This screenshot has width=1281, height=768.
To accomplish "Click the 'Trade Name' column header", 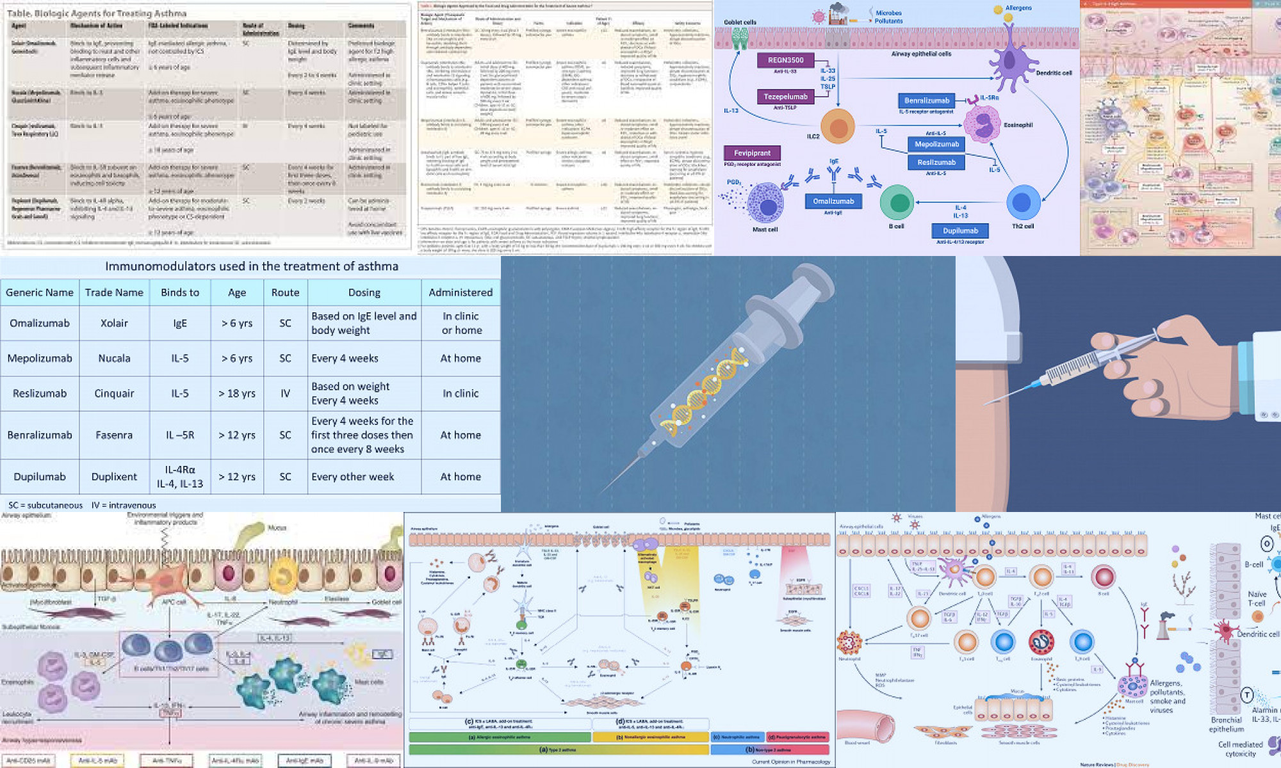I will pos(114,292).
